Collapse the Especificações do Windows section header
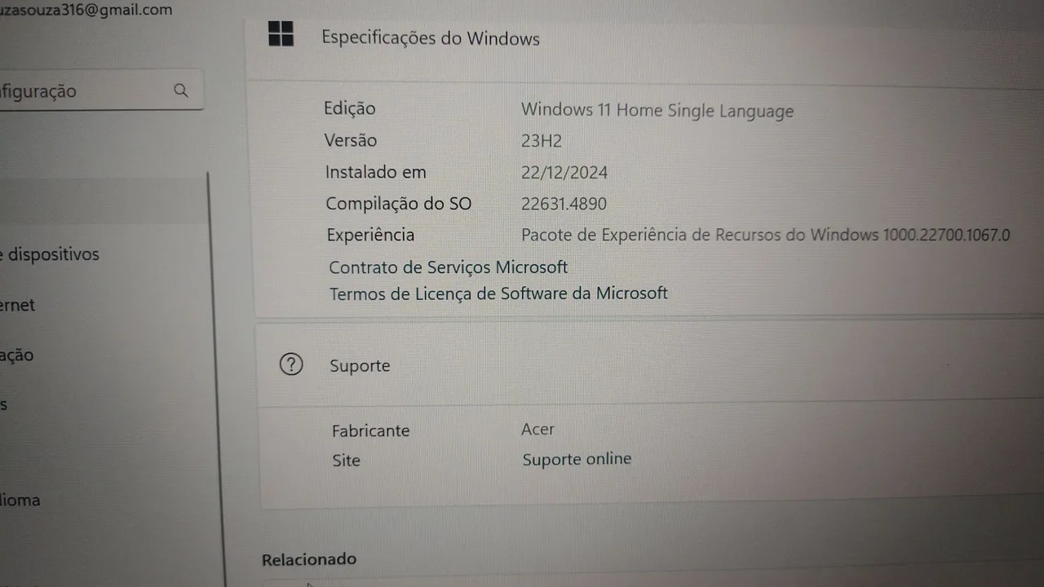Image resolution: width=1044 pixels, height=587 pixels. (x=644, y=39)
